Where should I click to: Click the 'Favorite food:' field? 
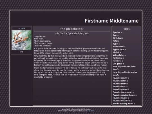pyautogui.click(x=120, y=86)
